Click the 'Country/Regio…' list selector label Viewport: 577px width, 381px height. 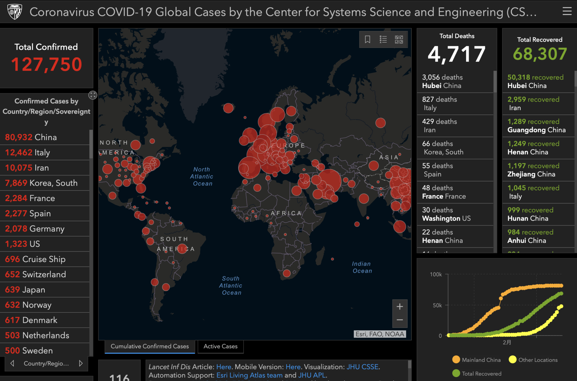46,363
